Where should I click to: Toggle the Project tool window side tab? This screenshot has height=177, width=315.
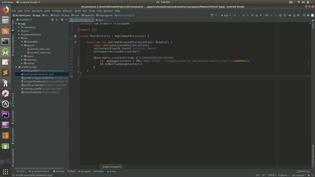click(x=13, y=25)
